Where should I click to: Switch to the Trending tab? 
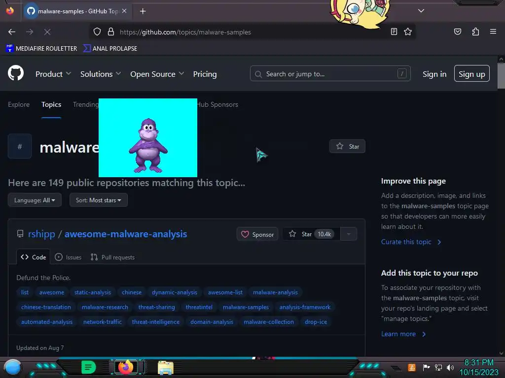86,104
